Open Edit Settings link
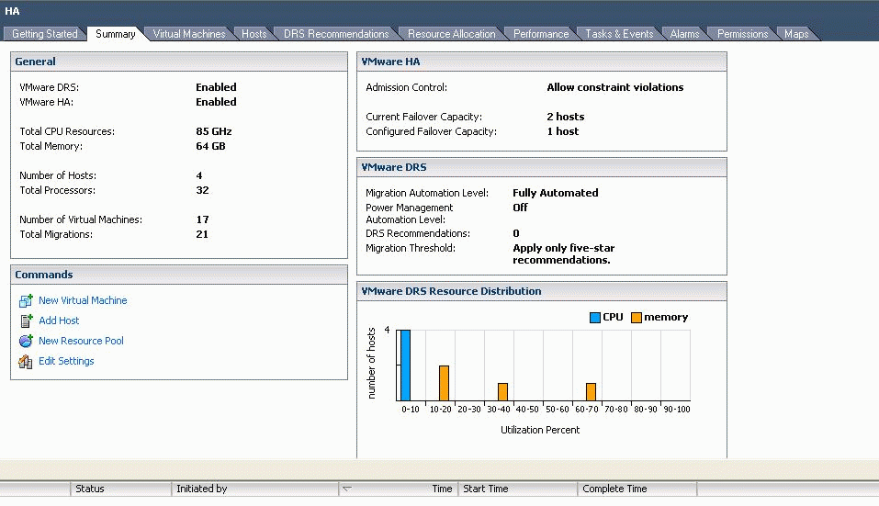 [x=66, y=361]
